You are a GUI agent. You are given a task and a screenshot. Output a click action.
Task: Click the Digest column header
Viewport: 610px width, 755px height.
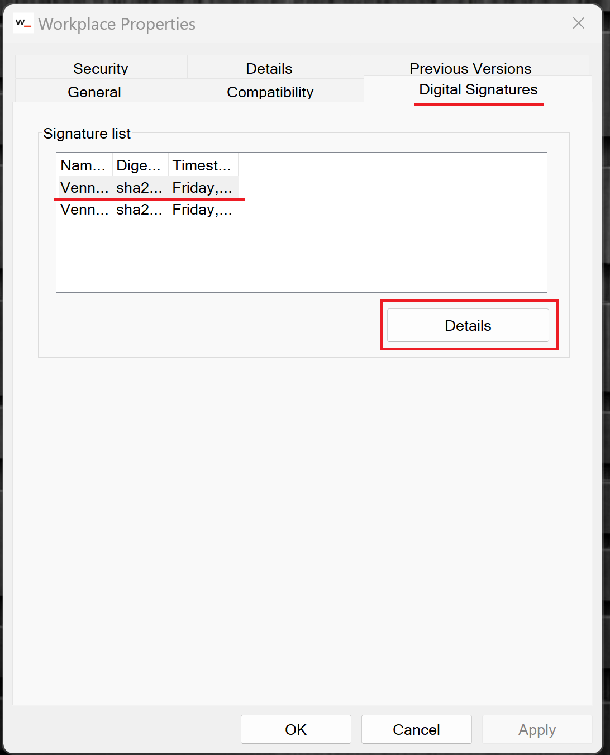pyautogui.click(x=139, y=165)
